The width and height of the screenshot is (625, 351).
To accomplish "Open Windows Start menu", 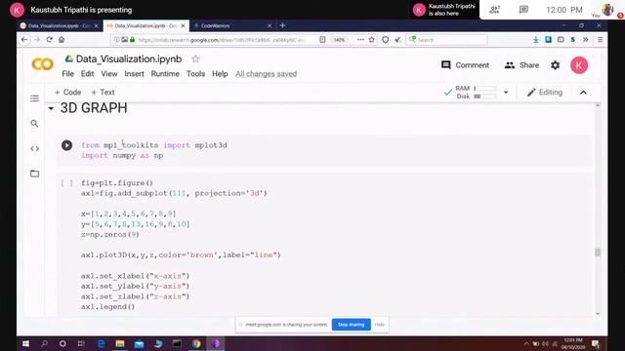I will pyautogui.click(x=25, y=344).
